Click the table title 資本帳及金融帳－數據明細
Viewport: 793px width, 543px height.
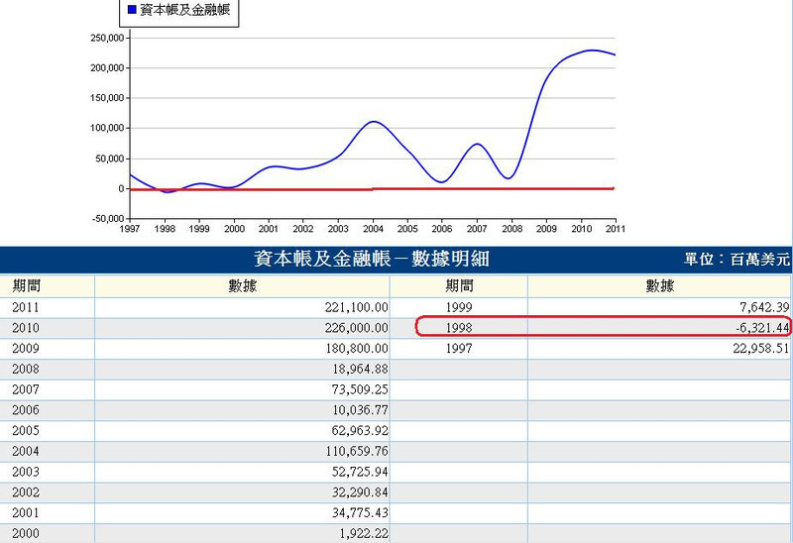(x=371, y=259)
